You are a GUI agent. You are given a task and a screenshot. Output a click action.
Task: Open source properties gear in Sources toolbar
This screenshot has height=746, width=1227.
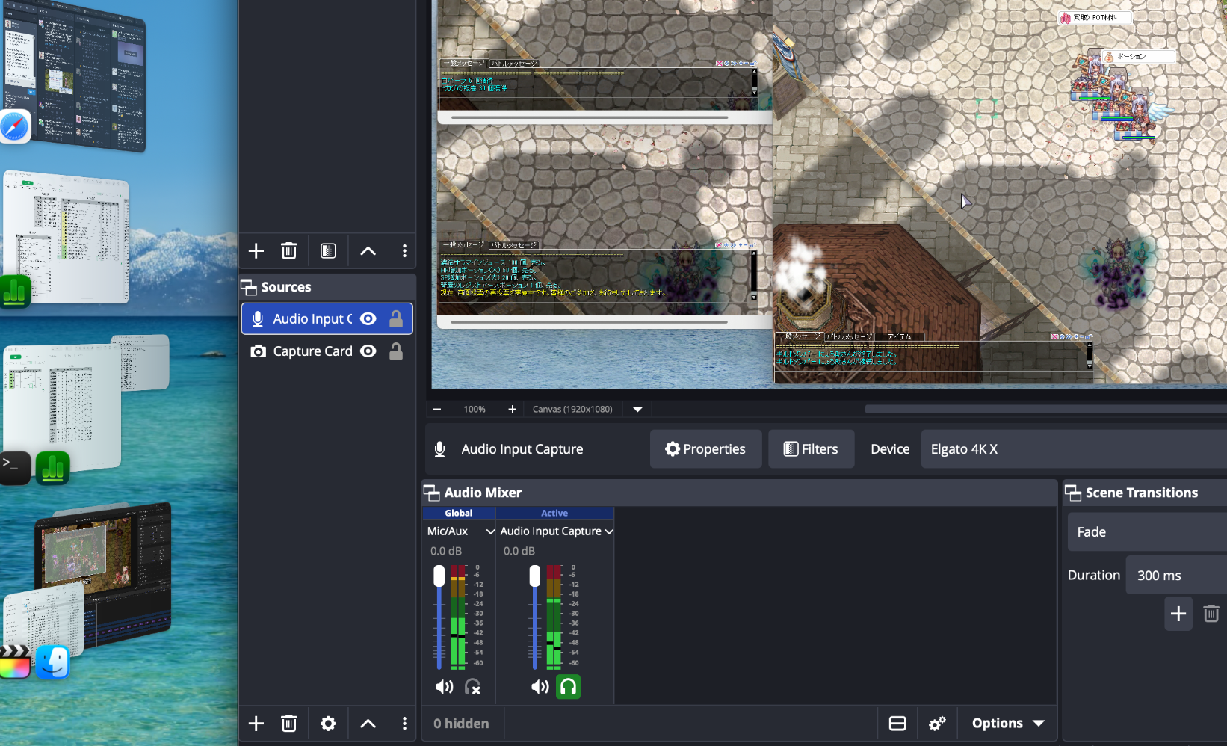click(x=328, y=724)
